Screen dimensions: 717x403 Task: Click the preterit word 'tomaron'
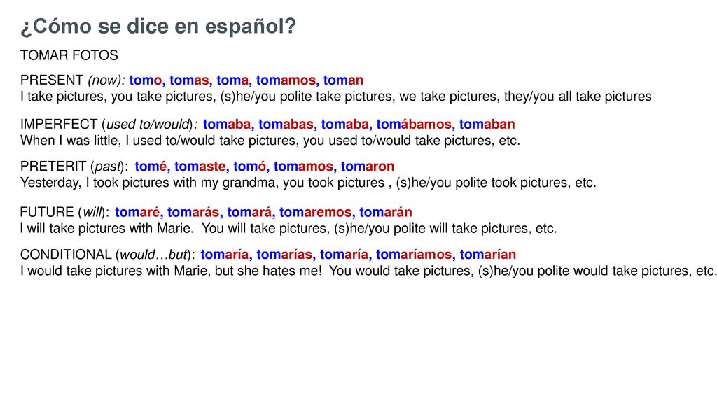coord(368,167)
